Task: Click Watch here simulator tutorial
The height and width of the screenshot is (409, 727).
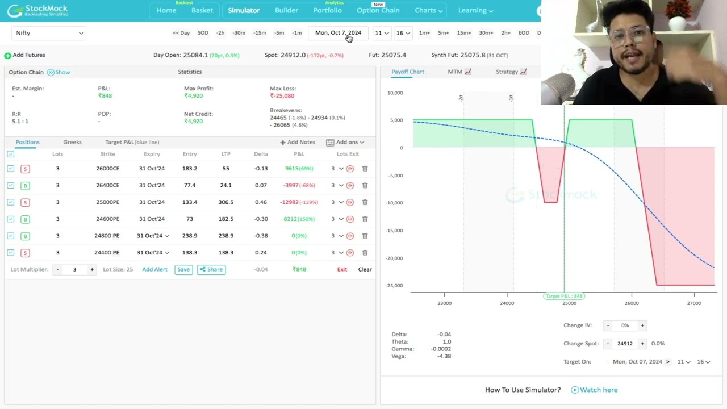Action: [x=594, y=390]
